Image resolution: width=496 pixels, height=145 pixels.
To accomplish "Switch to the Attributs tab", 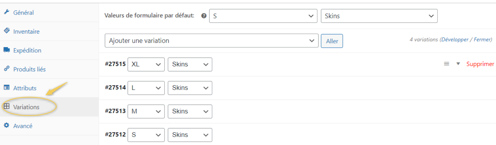I will (25, 88).
